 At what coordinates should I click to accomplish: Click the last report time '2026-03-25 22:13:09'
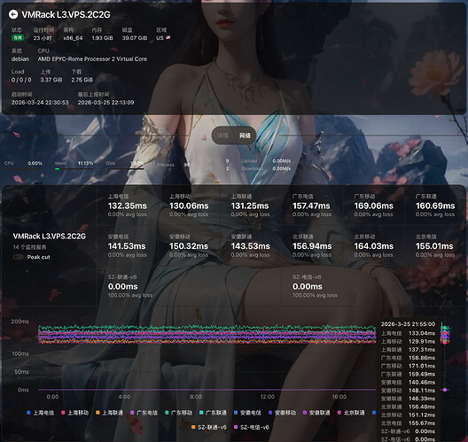click(106, 102)
